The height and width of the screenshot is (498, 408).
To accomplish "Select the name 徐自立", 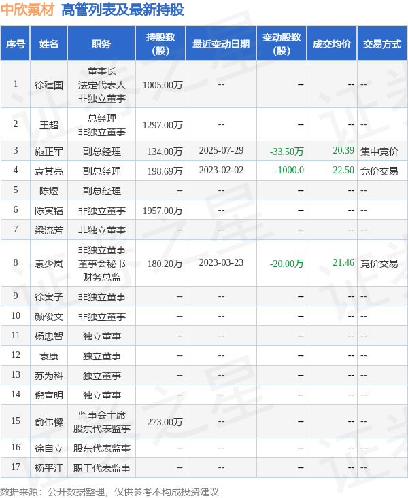I will 49,448.
